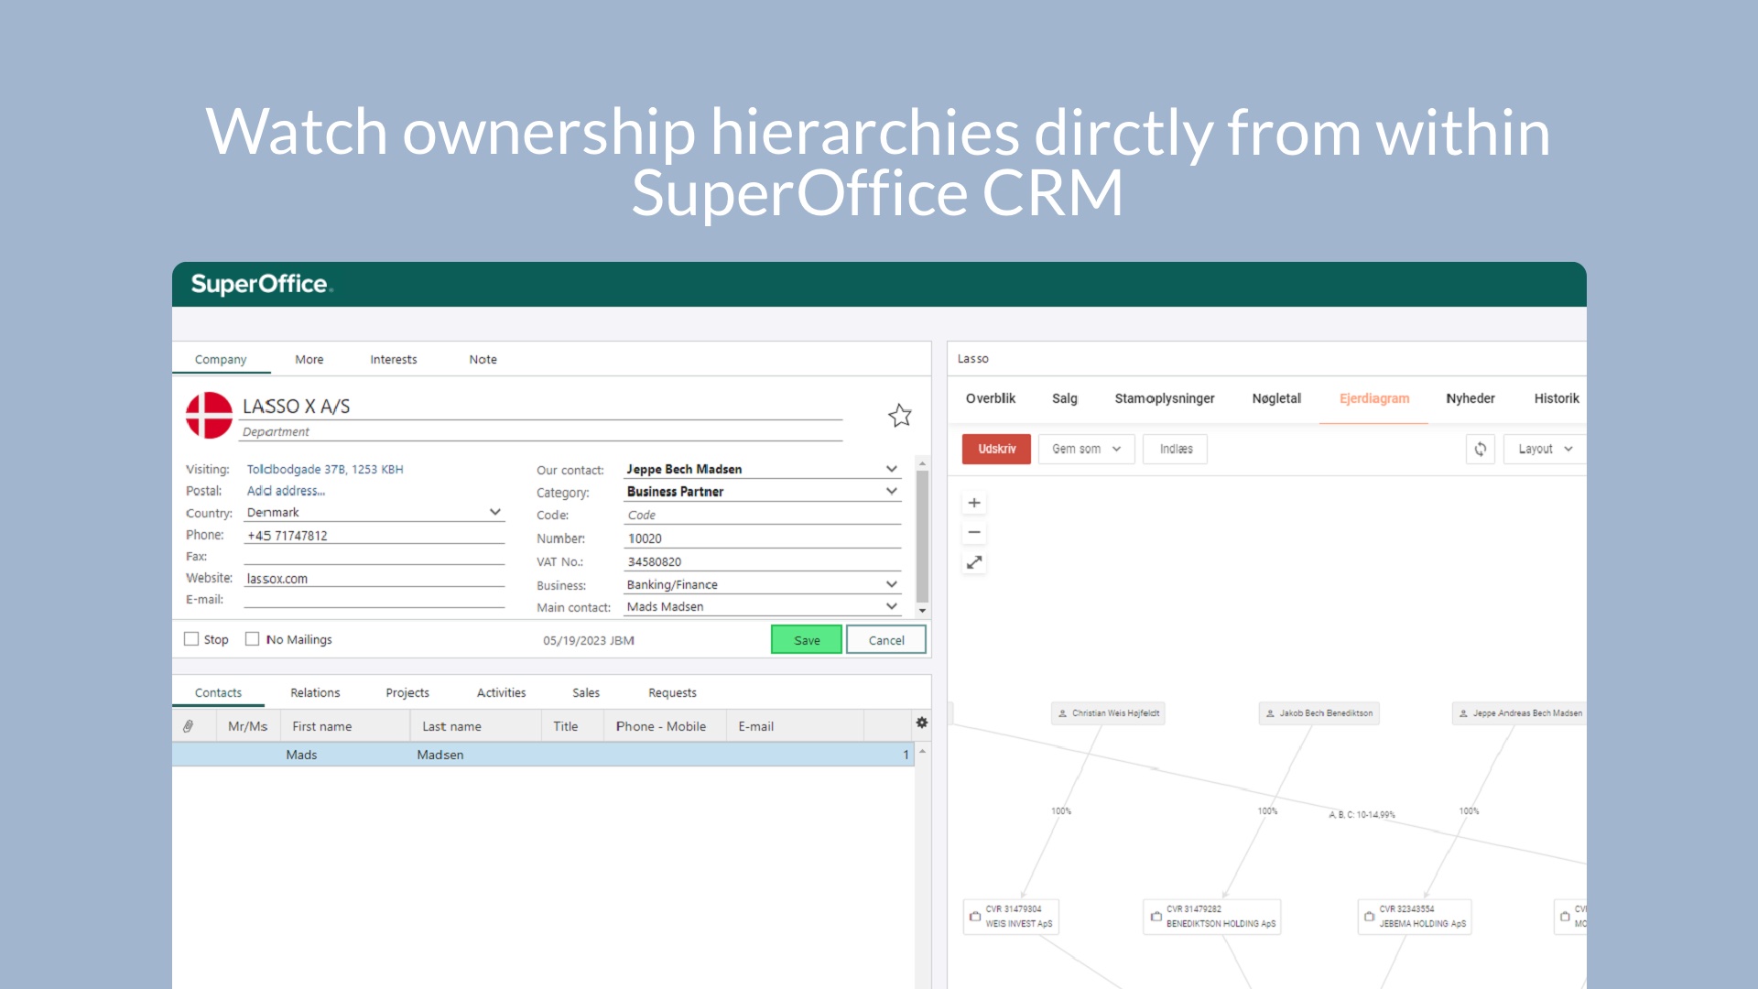This screenshot has height=989, width=1758.
Task: Select the Contacts tab
Action: tap(219, 693)
